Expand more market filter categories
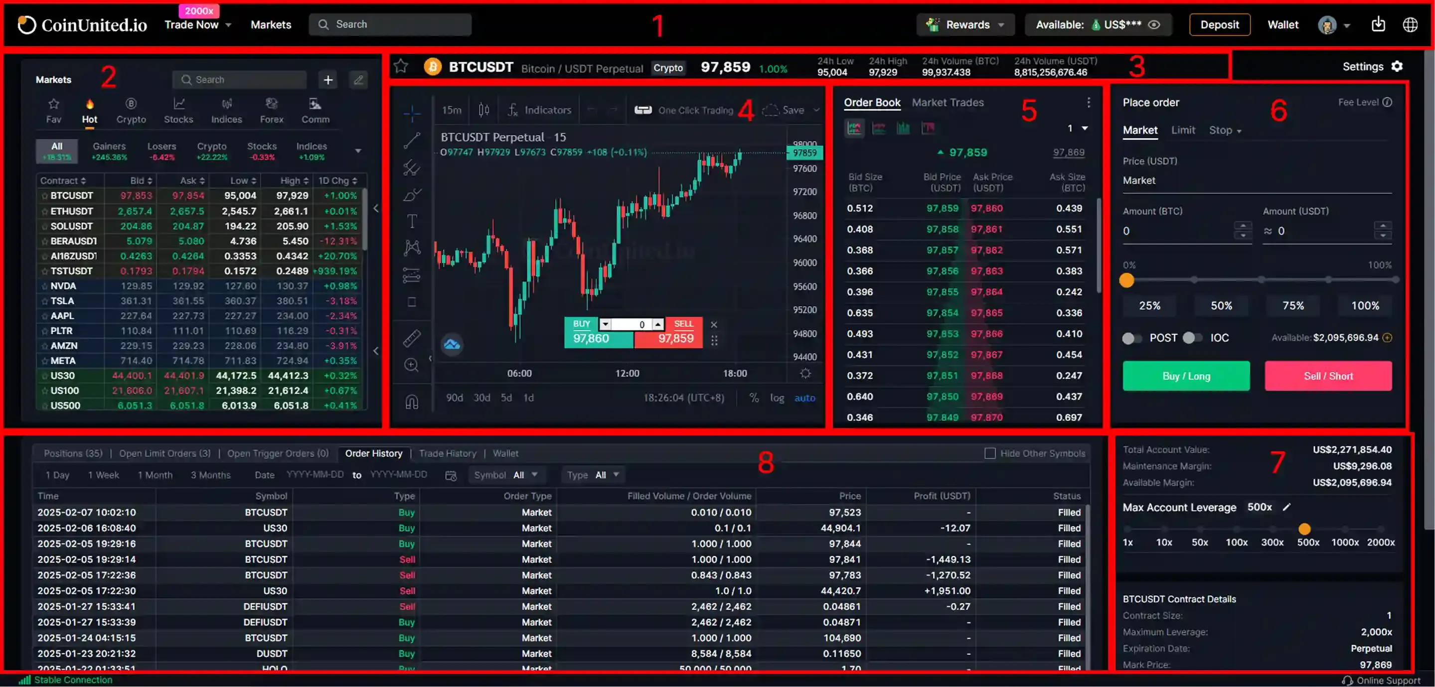 click(358, 150)
